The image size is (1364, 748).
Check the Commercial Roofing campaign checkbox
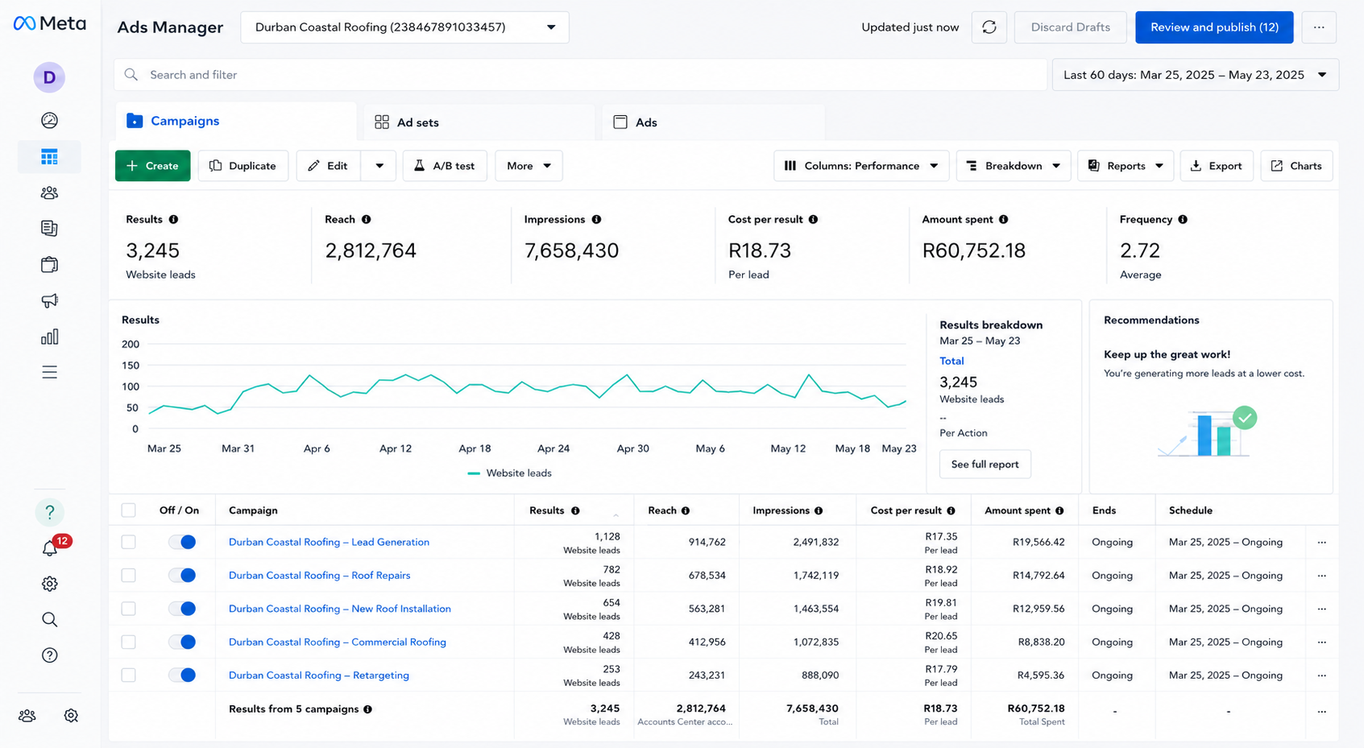pyautogui.click(x=129, y=643)
